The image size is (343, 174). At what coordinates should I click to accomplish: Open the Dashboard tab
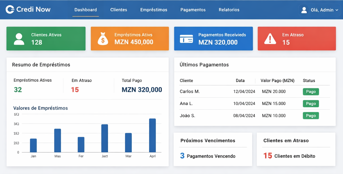[x=86, y=10]
